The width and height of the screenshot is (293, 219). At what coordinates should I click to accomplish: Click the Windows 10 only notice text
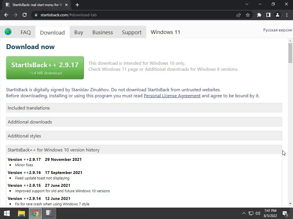[137, 63]
